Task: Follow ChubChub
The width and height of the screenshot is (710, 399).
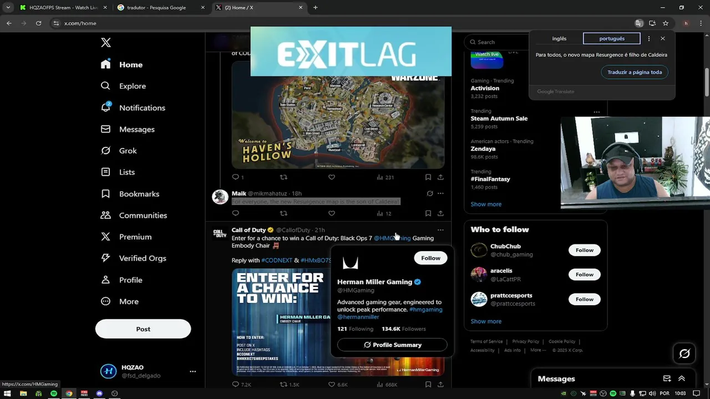Action: pyautogui.click(x=584, y=250)
